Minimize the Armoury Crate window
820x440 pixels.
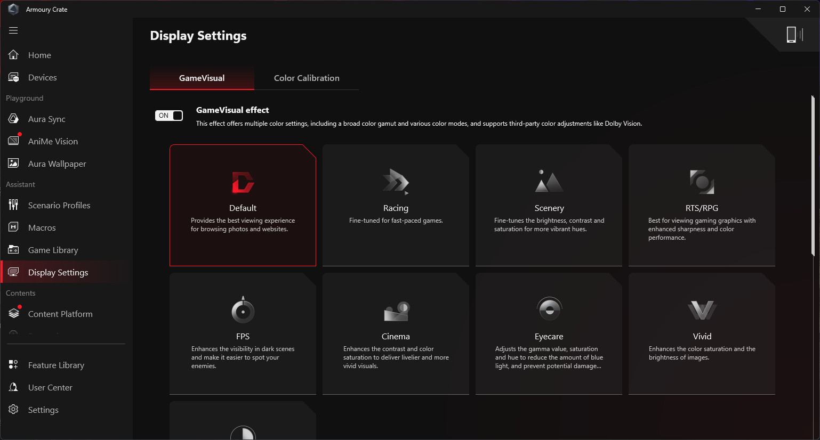pos(758,9)
